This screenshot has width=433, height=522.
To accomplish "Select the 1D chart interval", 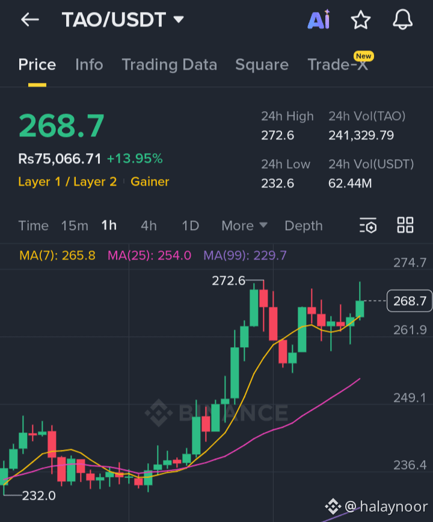I will tap(190, 226).
